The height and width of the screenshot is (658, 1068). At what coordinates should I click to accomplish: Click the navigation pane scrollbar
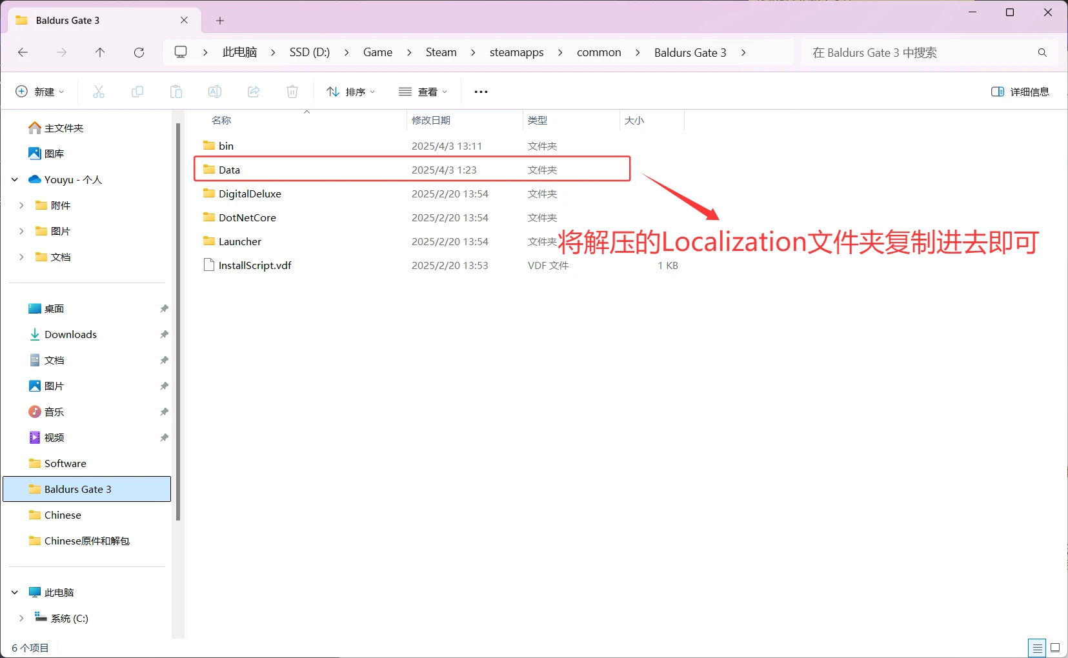click(x=178, y=321)
